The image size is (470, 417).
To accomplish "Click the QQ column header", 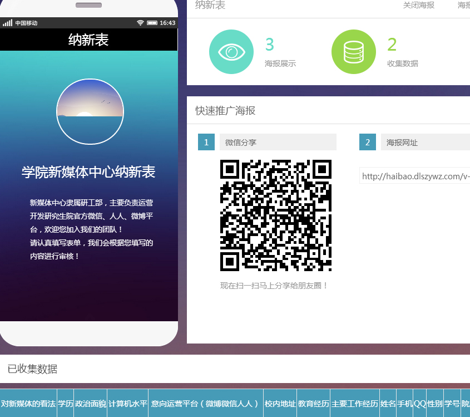I will (x=419, y=404).
